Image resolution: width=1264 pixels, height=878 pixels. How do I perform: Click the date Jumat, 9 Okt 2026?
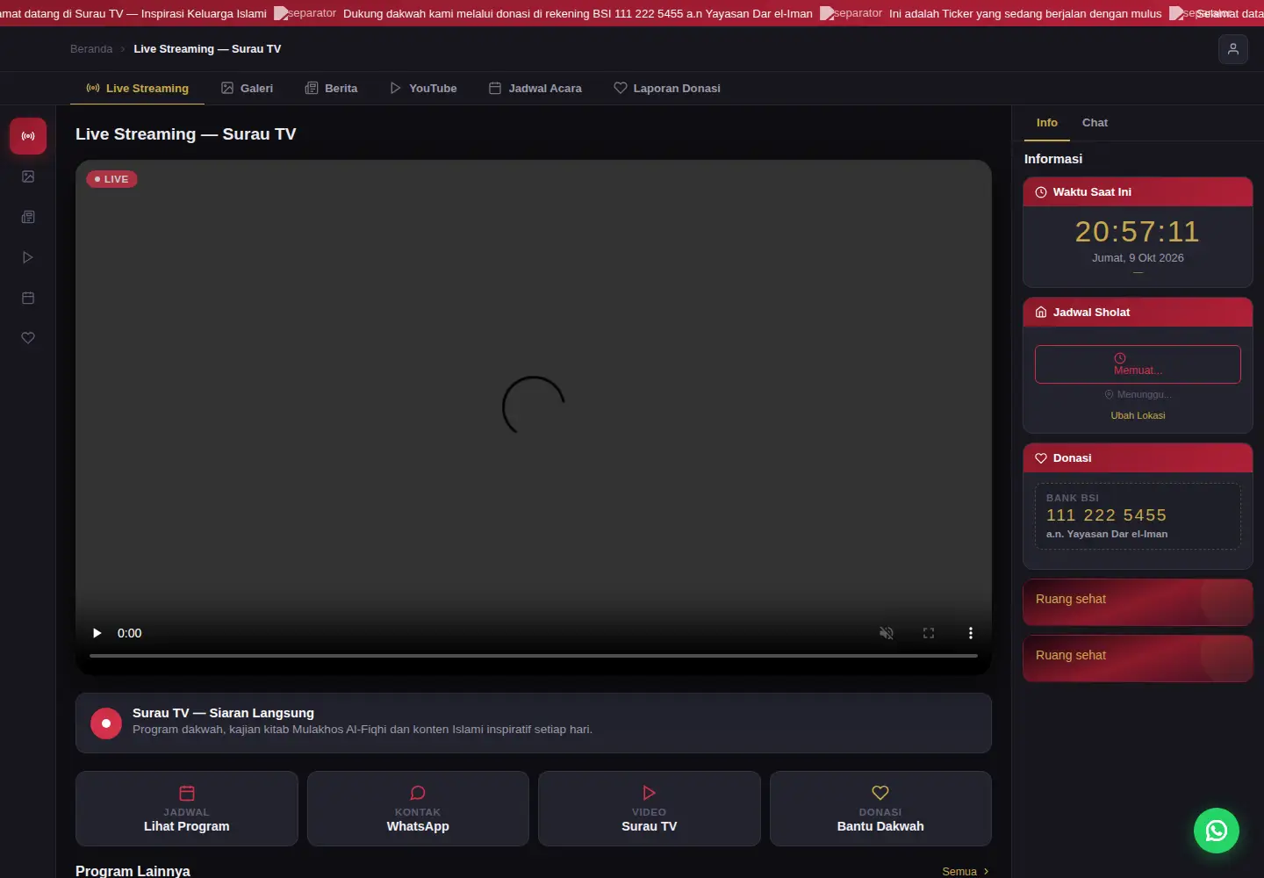[x=1138, y=258]
